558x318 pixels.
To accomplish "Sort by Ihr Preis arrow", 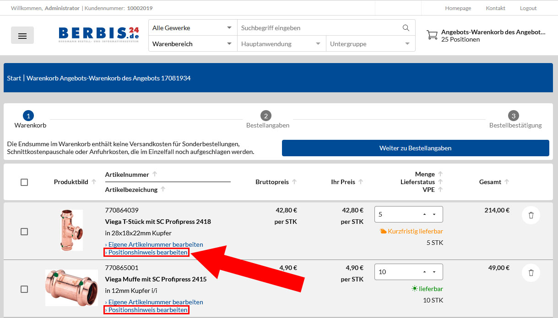I will (x=361, y=181).
